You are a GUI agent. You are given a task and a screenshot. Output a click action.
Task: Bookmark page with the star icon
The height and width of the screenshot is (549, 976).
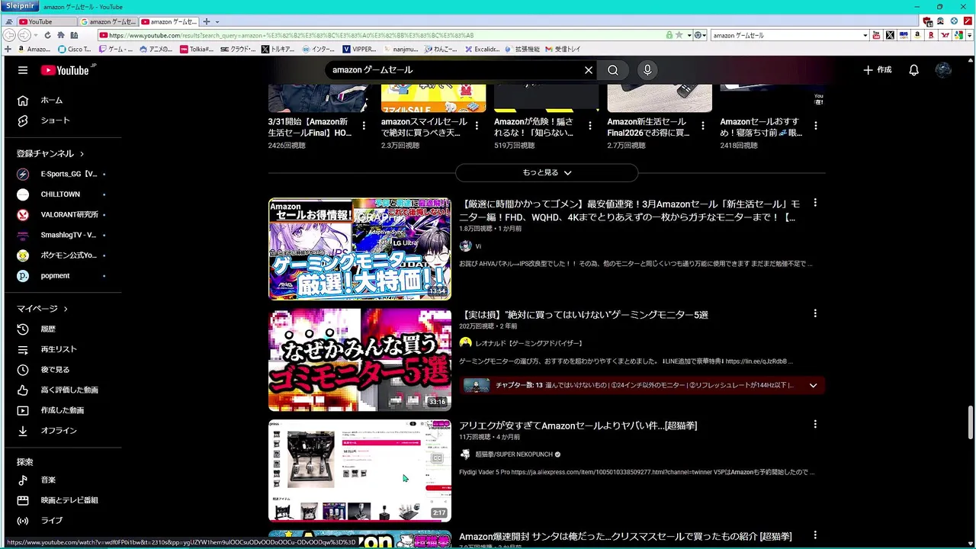[679, 35]
